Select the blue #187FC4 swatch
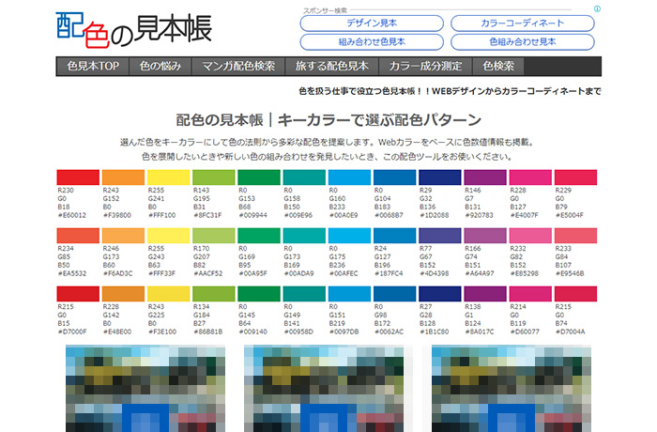 (x=395, y=236)
